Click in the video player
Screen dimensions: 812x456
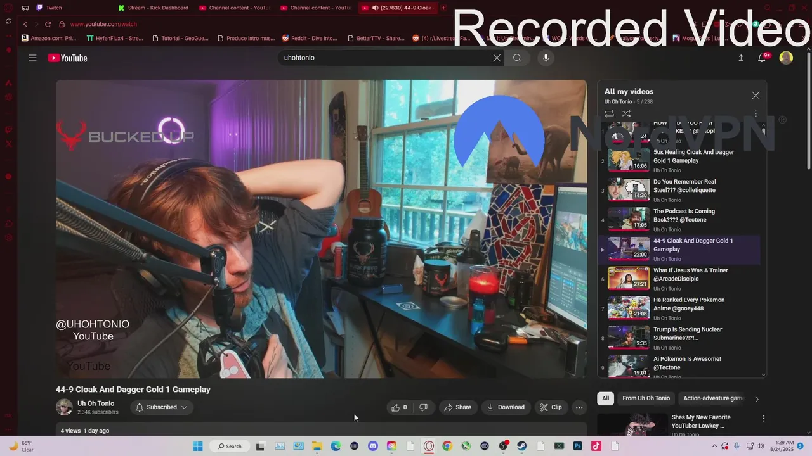click(x=321, y=229)
